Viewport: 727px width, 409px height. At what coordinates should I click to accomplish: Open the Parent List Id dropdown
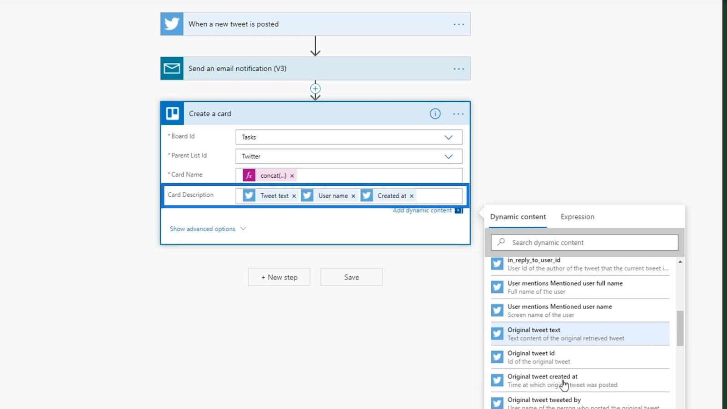point(349,156)
